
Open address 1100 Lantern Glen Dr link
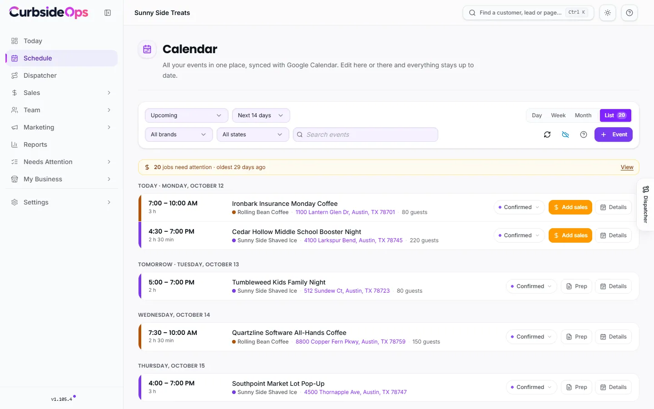coord(345,212)
